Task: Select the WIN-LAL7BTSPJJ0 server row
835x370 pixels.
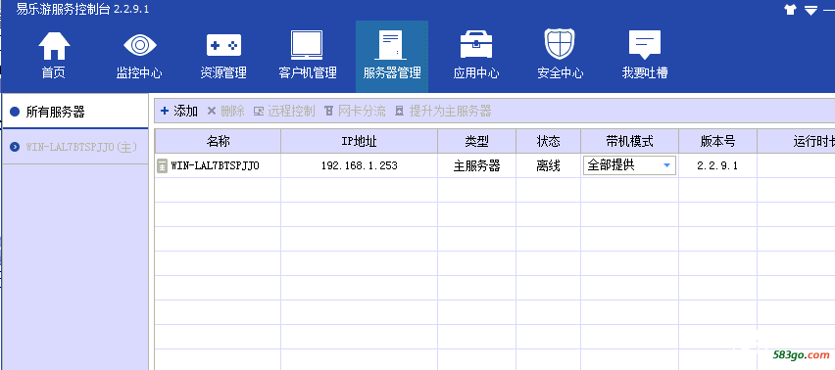Action: [x=495, y=165]
